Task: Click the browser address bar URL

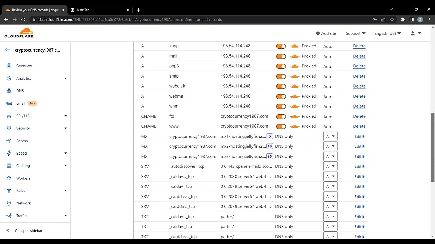Action: tap(130, 20)
